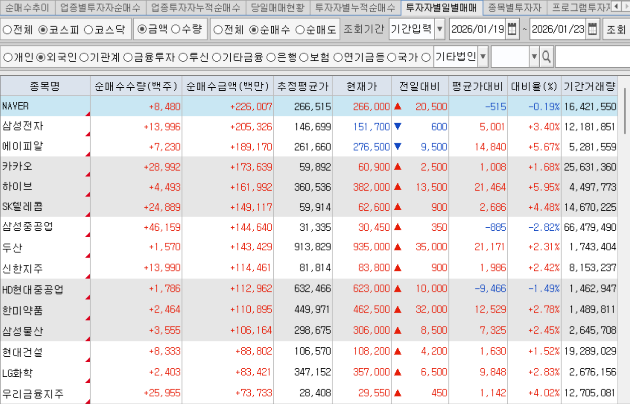630x404 pixels.
Task: Open the 기타법인 investor dropdown
Action: coord(483,57)
